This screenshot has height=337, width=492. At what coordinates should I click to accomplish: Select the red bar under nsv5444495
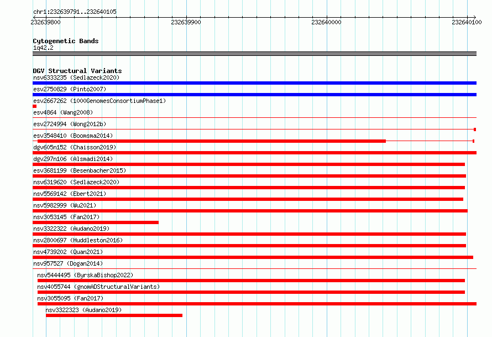pyautogui.click(x=251, y=281)
